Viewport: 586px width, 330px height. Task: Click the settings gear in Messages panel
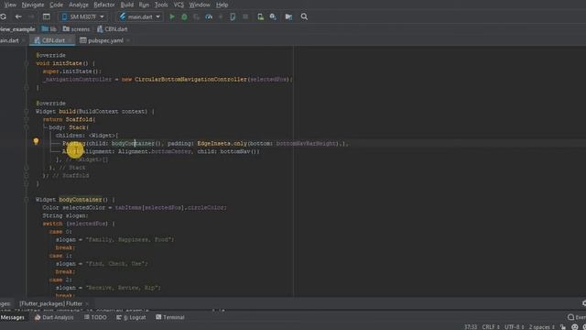click(x=584, y=303)
